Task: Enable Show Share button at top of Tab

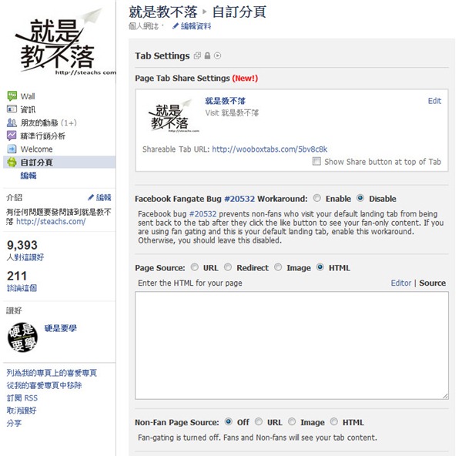Action: coord(316,161)
